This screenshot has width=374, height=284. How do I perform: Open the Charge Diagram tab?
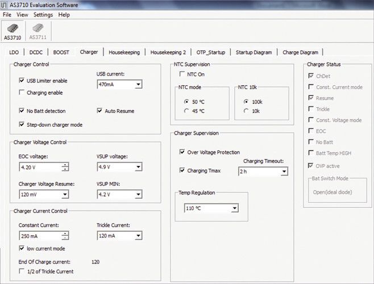(300, 52)
